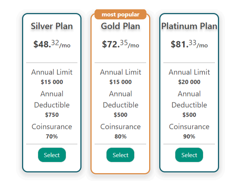Click the 70% coinsurance value
Image resolution: width=237 pixels, height=181 pixels.
(x=52, y=136)
